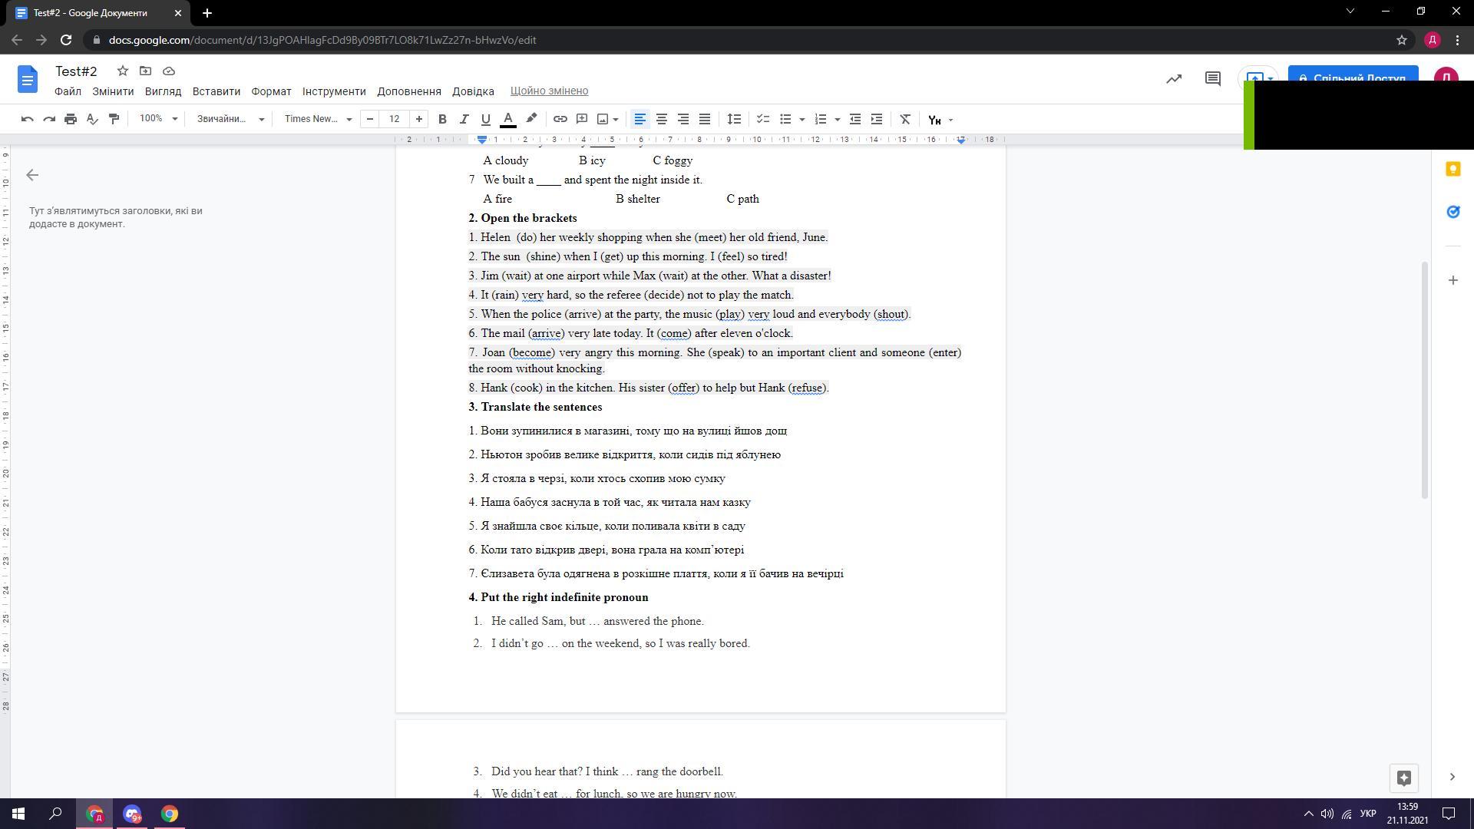
Task: Click the Щойно змінено link
Action: 549,91
